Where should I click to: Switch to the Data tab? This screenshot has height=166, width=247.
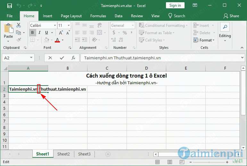(119, 16)
